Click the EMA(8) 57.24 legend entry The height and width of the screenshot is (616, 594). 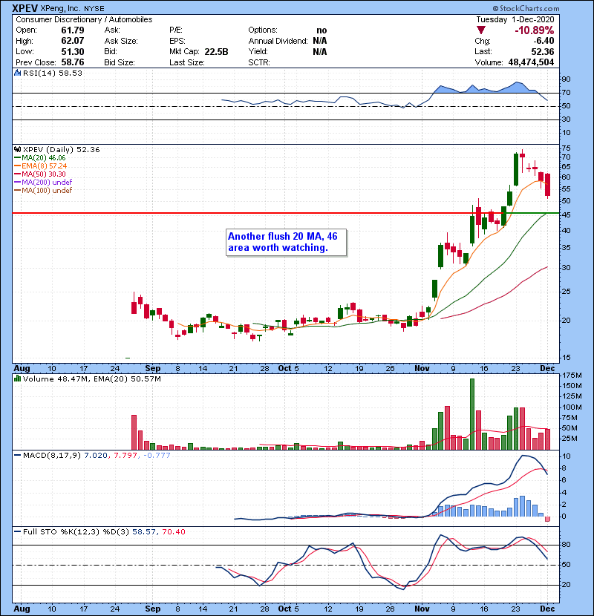coord(41,166)
